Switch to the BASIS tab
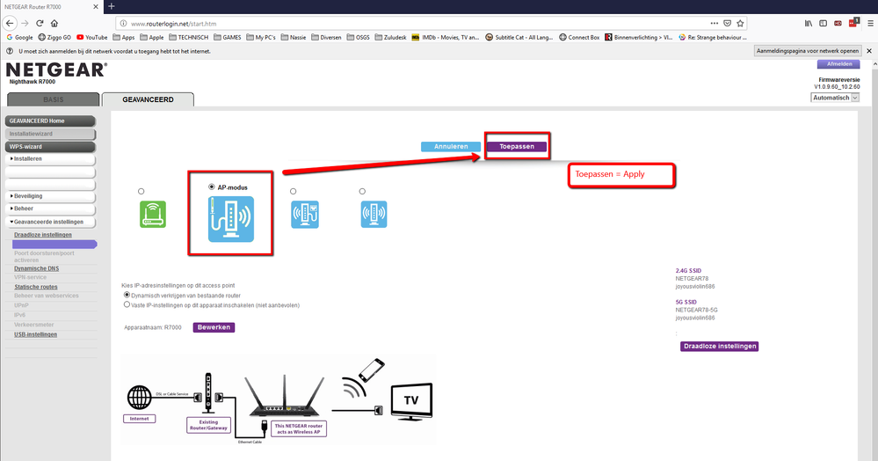Viewport: 878px width, 461px height. click(x=54, y=99)
